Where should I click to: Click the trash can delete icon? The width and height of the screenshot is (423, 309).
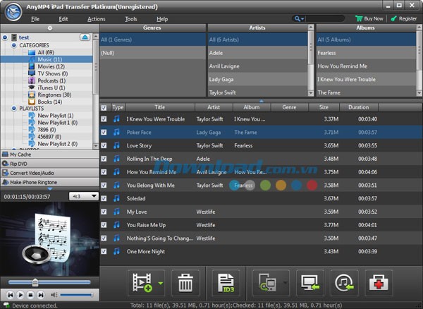coord(185,283)
